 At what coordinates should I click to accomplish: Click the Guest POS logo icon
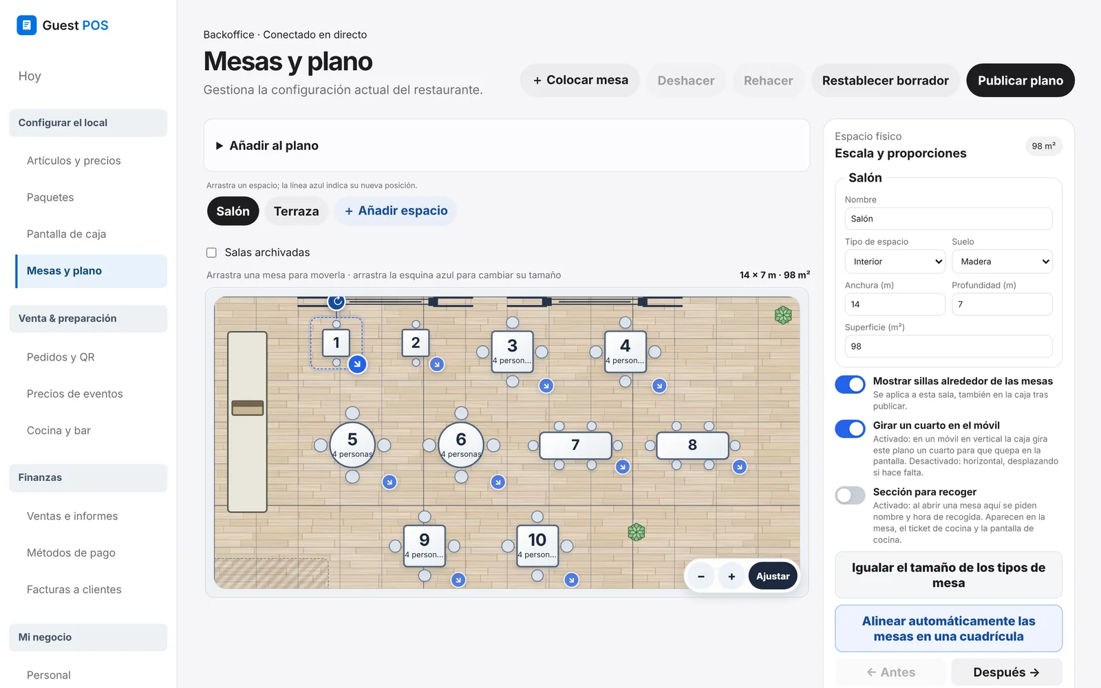26,25
